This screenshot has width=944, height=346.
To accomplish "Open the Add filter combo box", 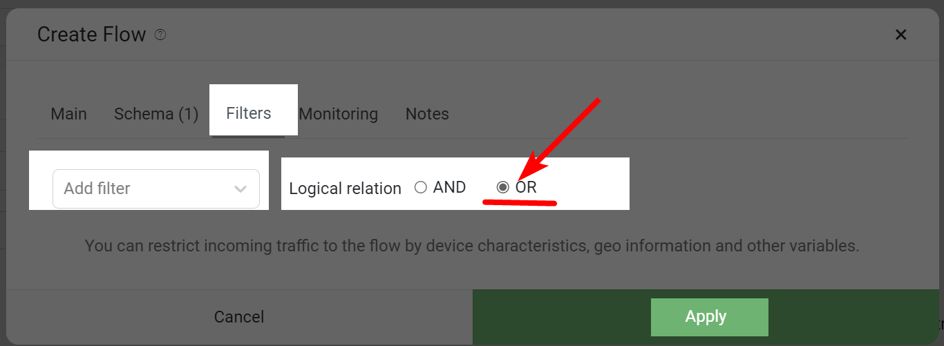I will tap(156, 189).
